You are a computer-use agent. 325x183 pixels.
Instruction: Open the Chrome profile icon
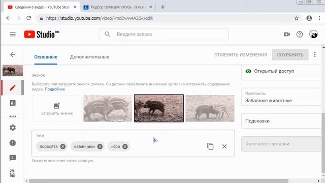309,18
